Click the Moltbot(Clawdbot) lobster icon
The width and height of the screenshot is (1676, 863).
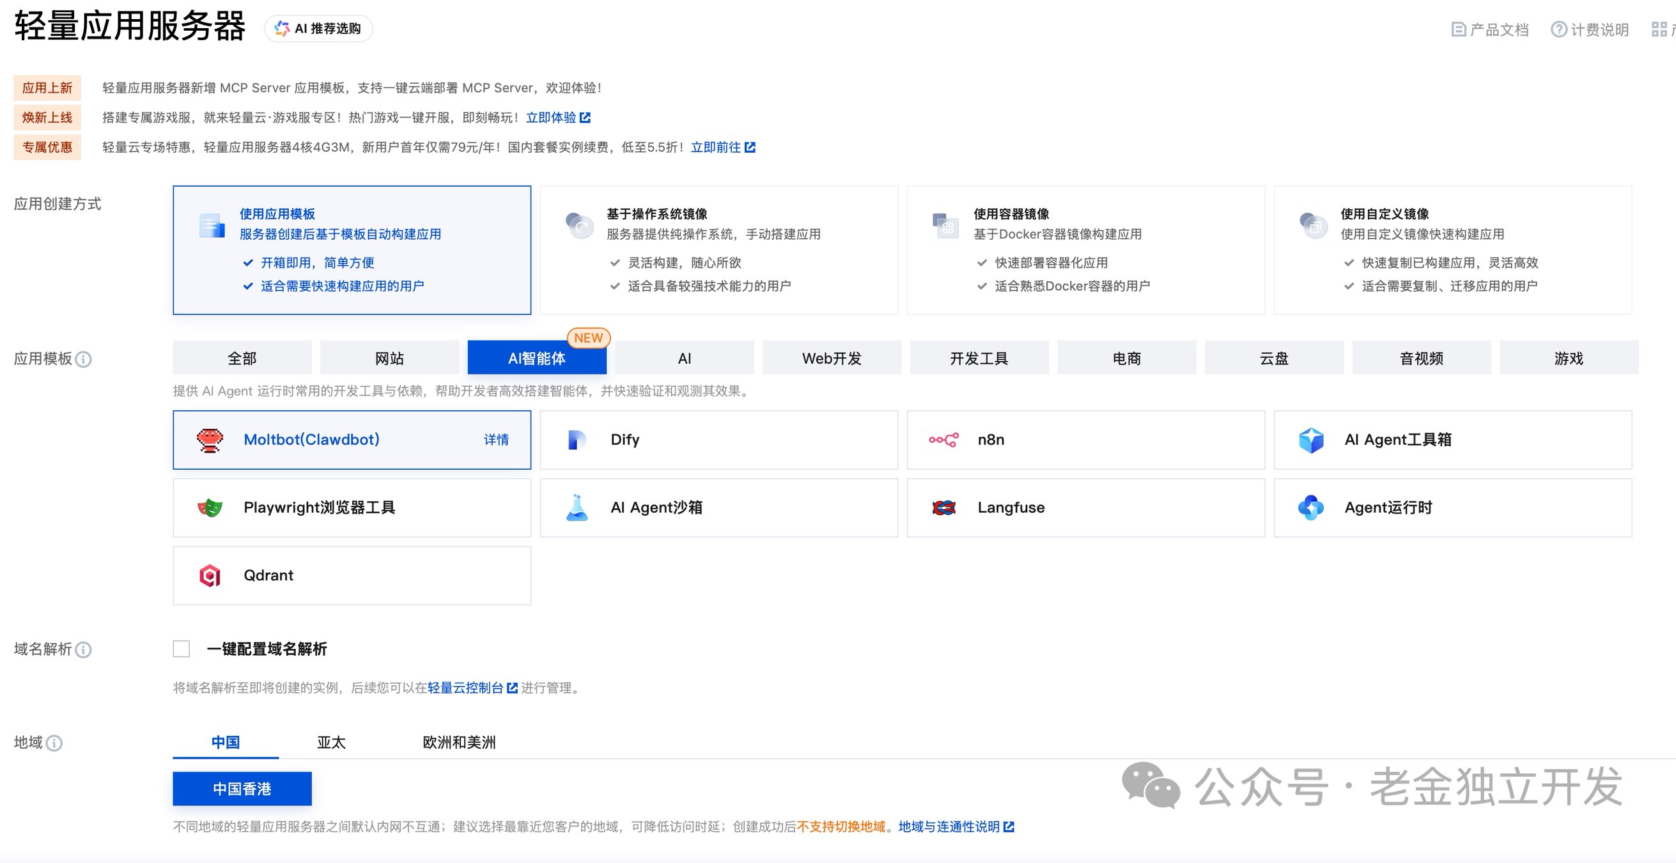[210, 440]
